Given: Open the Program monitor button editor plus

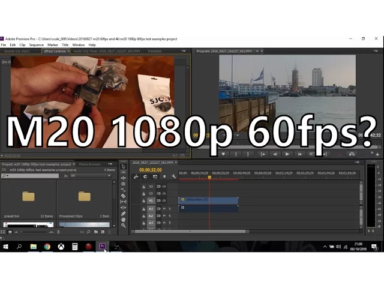Looking at the screenshot, I should tap(377, 155).
